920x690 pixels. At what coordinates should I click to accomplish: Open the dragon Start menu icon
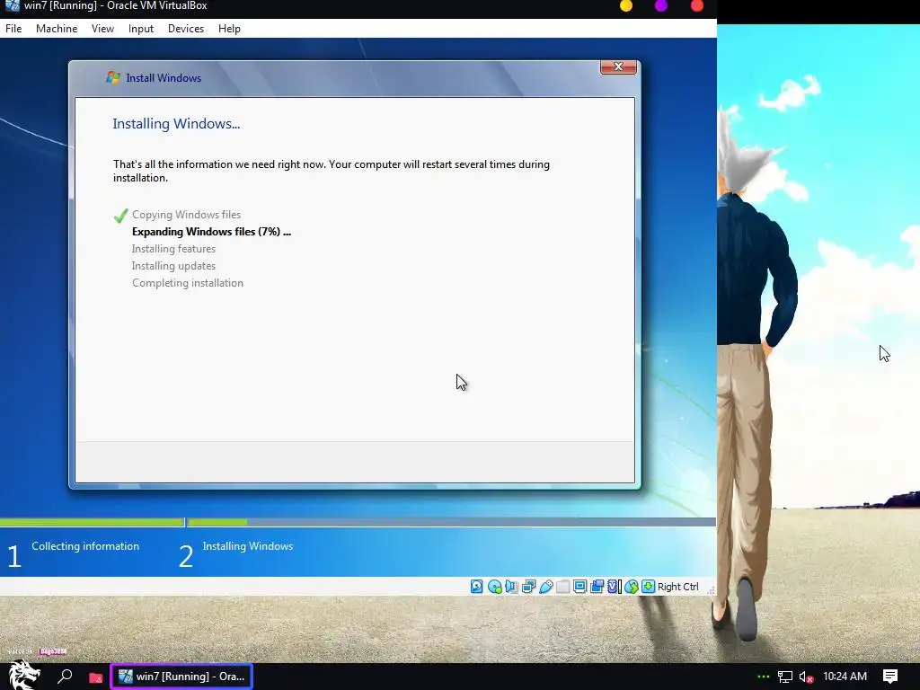click(x=24, y=676)
